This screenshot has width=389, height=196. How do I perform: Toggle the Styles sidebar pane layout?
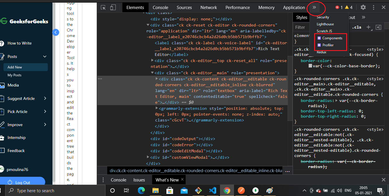tap(379, 27)
